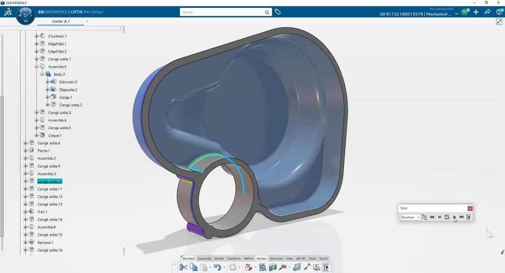Expand the Trim.1 node

click(x=25, y=212)
